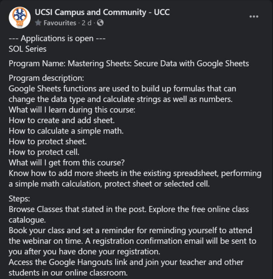Viewport: 273px width, 279px height.
Task: Open UCSI Campus and Community page name
Action: 102,12
